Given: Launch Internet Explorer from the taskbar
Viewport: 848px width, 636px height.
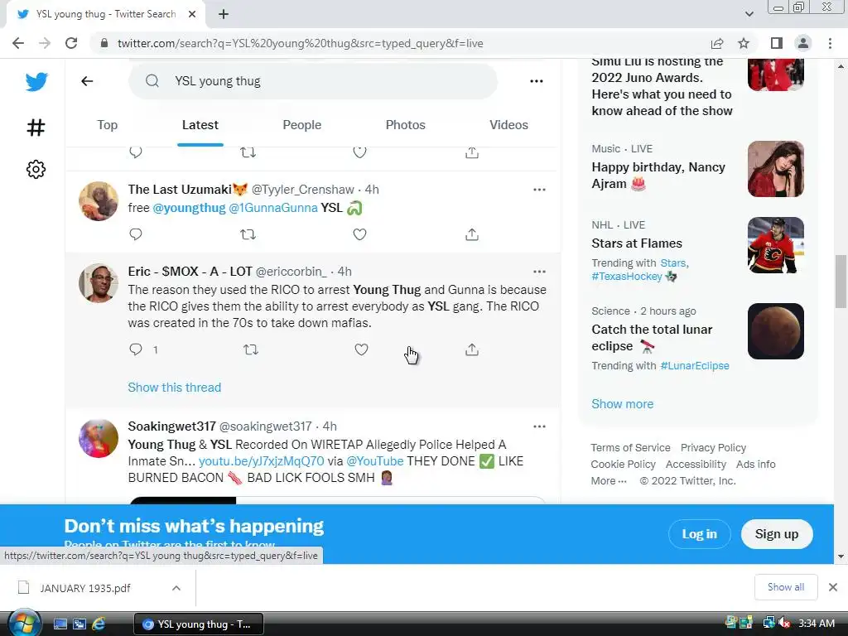Looking at the screenshot, I should tap(99, 624).
